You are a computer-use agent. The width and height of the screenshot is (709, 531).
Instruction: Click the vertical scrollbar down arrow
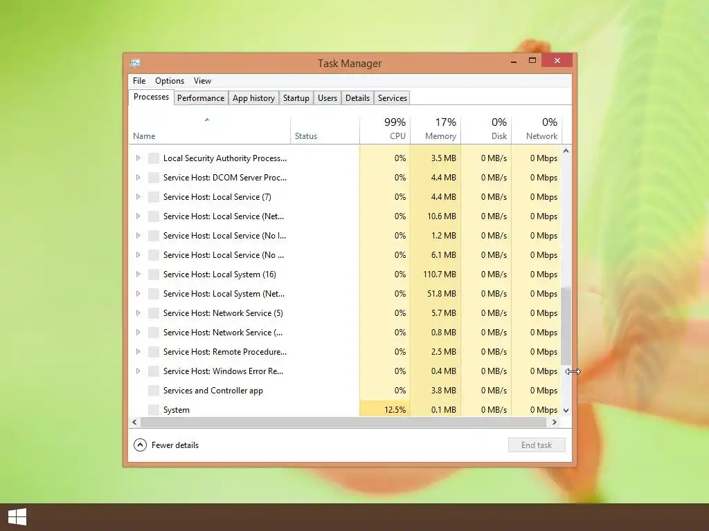coord(566,411)
